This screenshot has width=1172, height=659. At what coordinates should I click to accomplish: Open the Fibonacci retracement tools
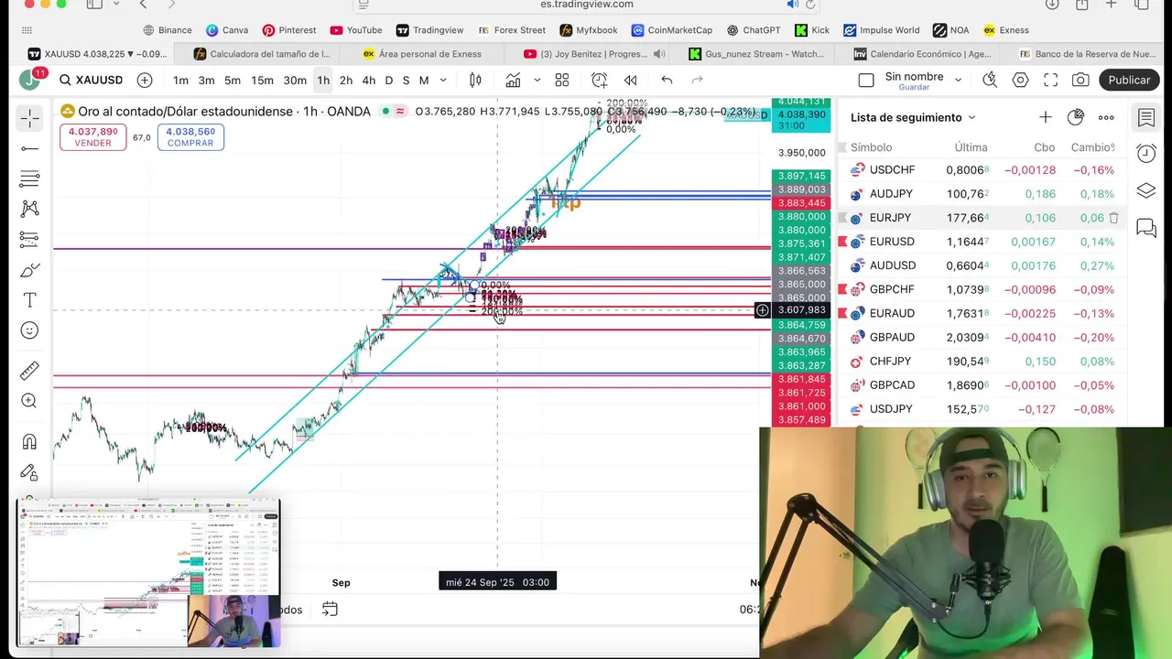point(29,178)
